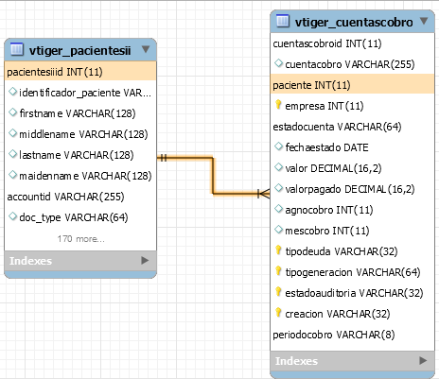439x379 pixels.
Task: Expand Indexes section of vtiger_cuentascobro
Action: [x=423, y=360]
